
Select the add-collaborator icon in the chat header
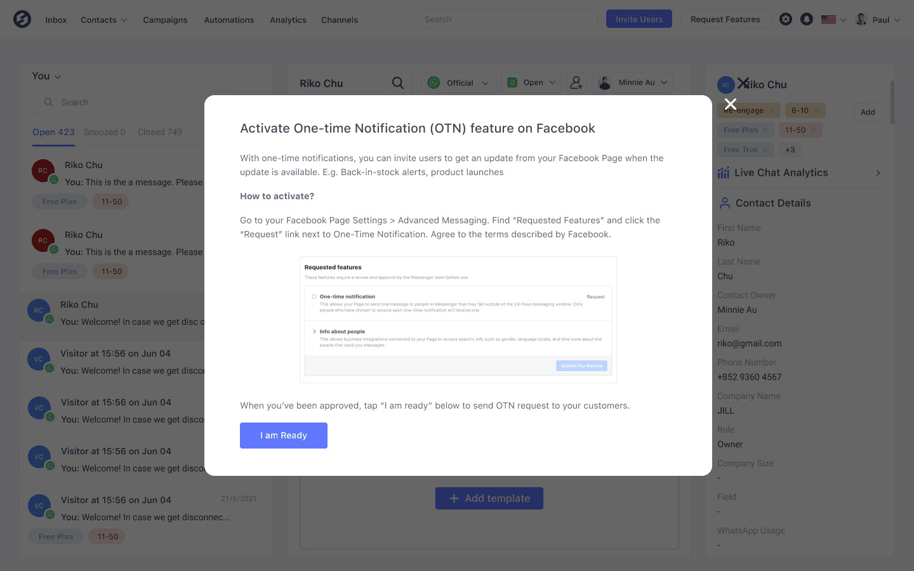tap(576, 82)
